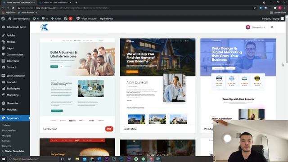The image size is (288, 162).
Task: Open the Windows Start menu
Action: pos(4,159)
